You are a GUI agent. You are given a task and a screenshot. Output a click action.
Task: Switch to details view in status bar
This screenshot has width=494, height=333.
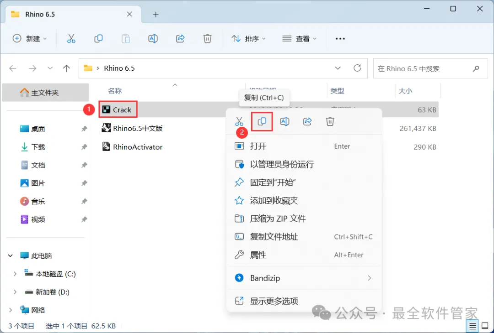[x=472, y=326]
